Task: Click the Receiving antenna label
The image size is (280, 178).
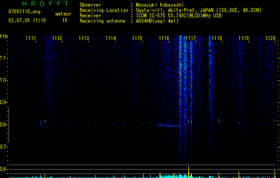Action: (102, 21)
